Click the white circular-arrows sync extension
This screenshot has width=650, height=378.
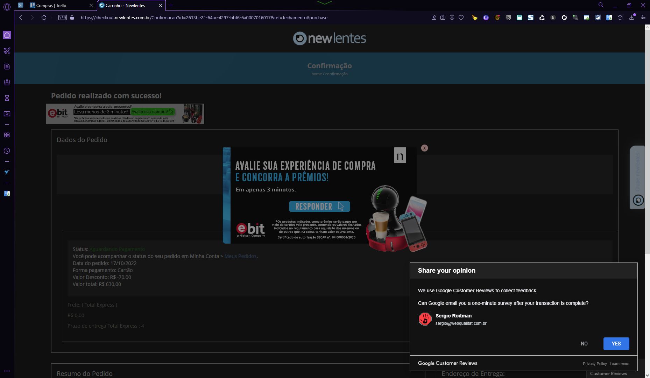point(564,17)
